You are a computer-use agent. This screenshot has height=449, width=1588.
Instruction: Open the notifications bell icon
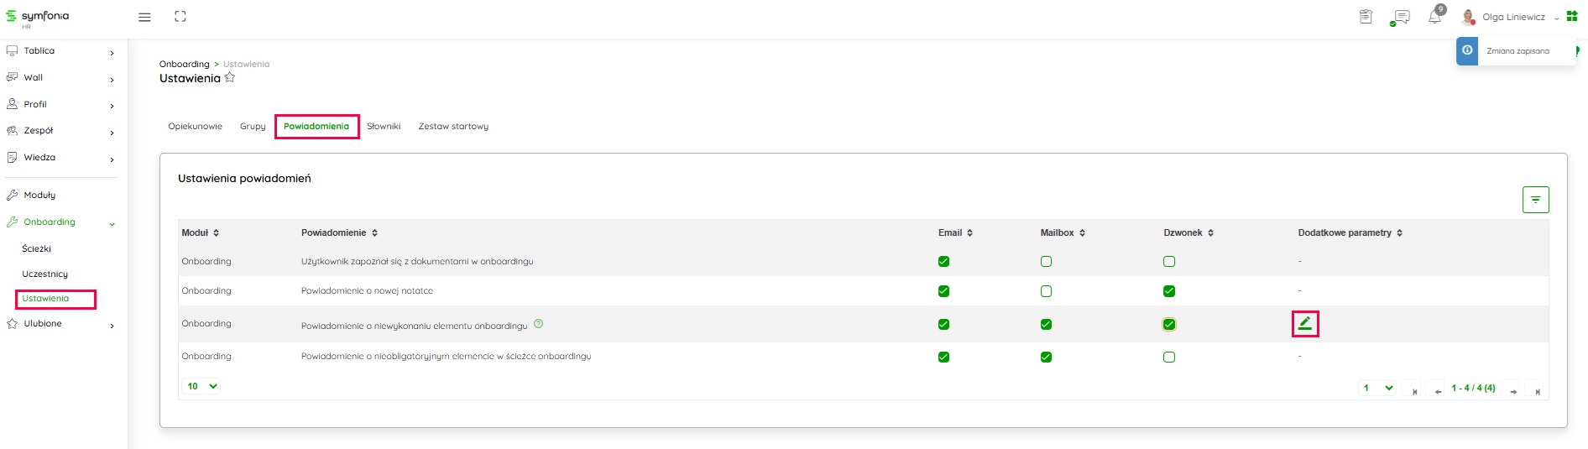pos(1434,17)
